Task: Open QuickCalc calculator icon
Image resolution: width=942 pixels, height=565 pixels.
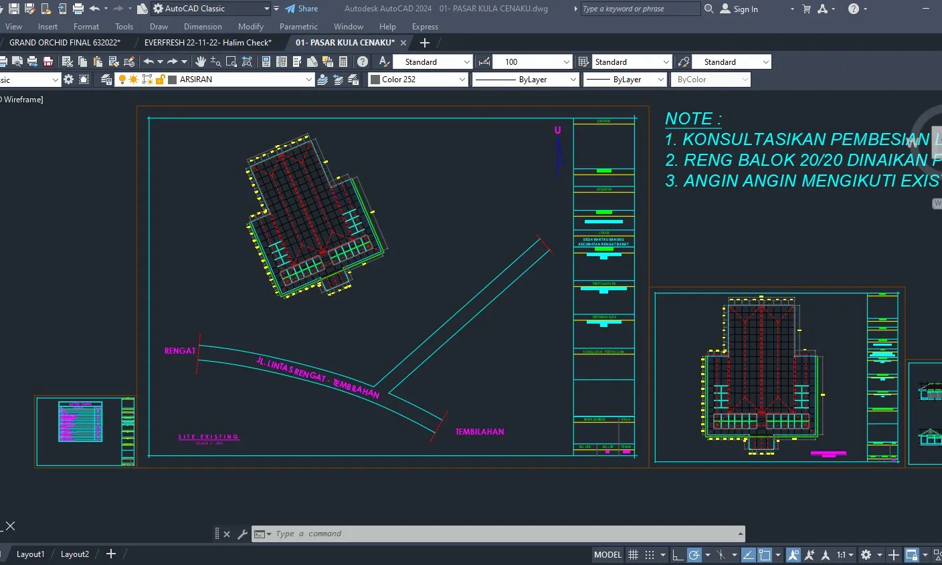Action: click(343, 62)
